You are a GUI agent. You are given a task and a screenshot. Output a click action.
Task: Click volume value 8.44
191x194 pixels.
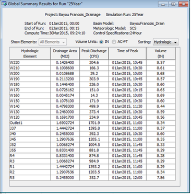point(161,107)
